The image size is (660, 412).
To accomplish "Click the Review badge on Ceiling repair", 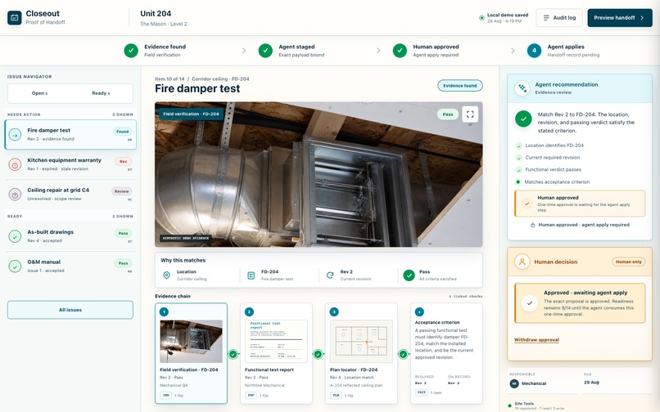I will pos(122,191).
